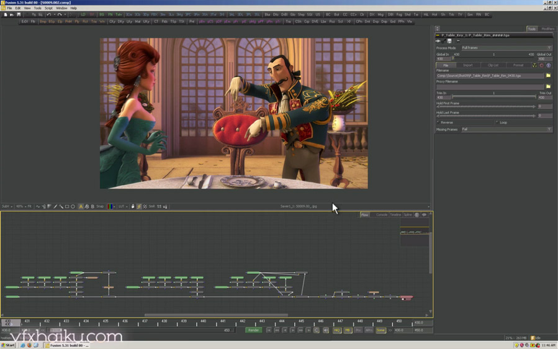Open the SubV dropdown in viewer toolbar

click(x=7, y=206)
